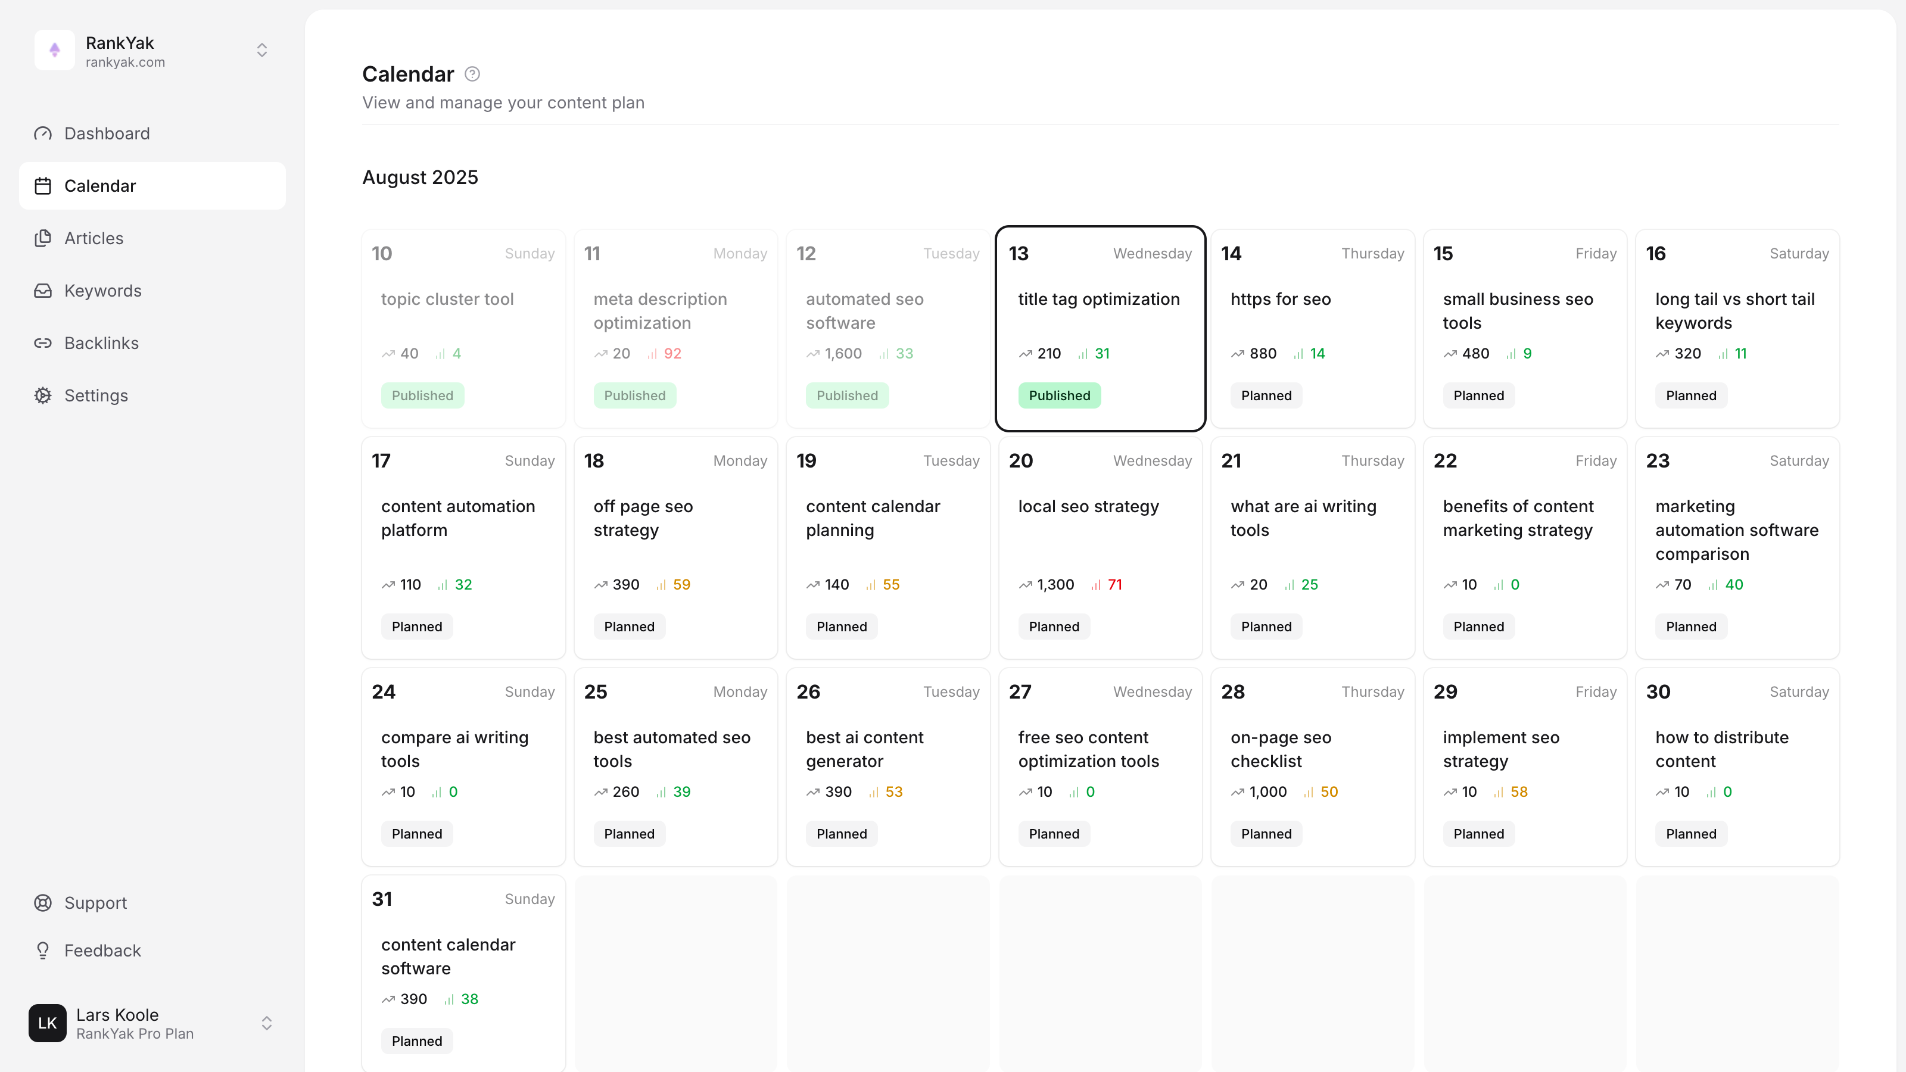Click the LK user avatar
The image size is (1906, 1072).
[48, 1023]
